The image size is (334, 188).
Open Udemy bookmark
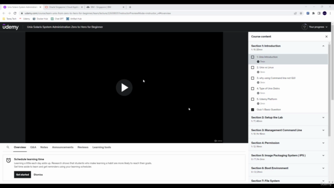click(x=25, y=19)
